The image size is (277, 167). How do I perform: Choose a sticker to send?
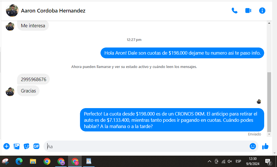pos(26,146)
